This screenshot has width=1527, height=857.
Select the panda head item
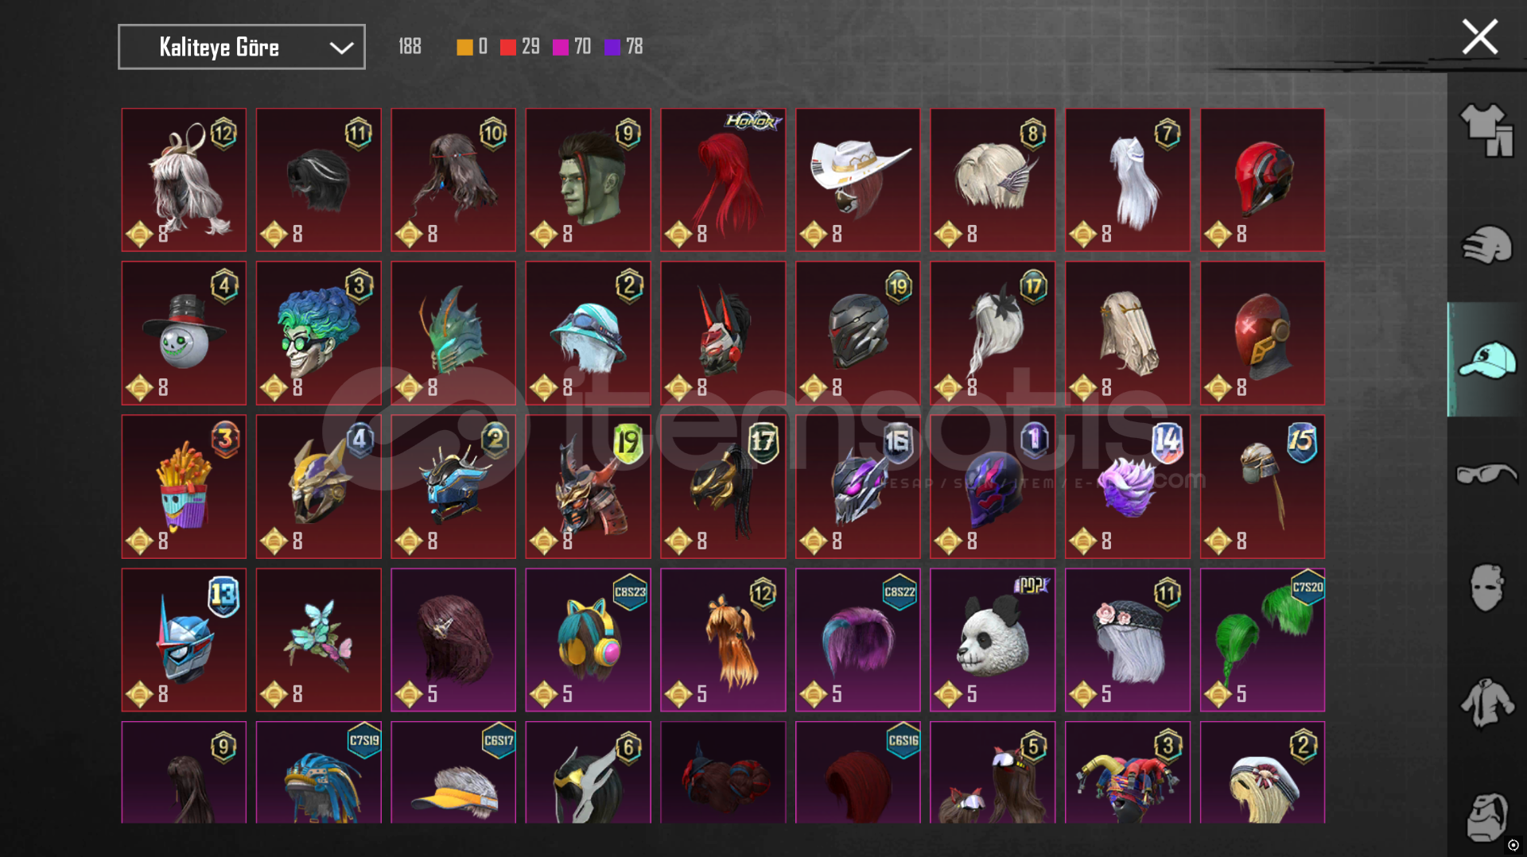993,640
